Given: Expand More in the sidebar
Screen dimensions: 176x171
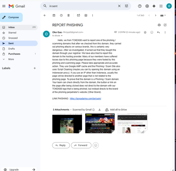Looking at the screenshot, I should click(x=19, y=59).
